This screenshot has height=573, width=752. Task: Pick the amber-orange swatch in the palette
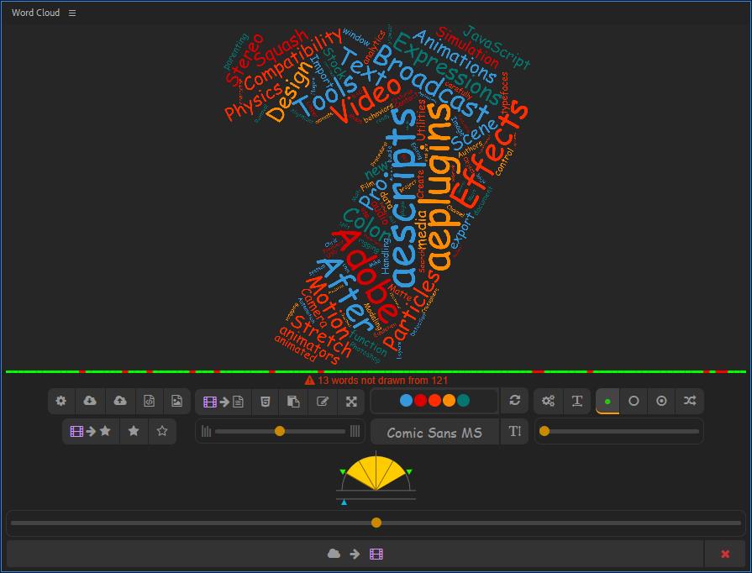449,401
